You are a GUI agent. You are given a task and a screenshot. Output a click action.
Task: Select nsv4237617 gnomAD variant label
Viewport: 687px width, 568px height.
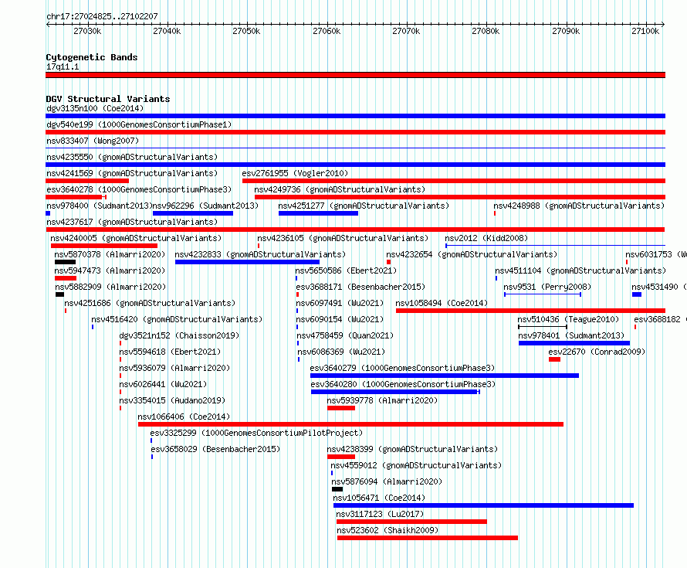(x=132, y=222)
